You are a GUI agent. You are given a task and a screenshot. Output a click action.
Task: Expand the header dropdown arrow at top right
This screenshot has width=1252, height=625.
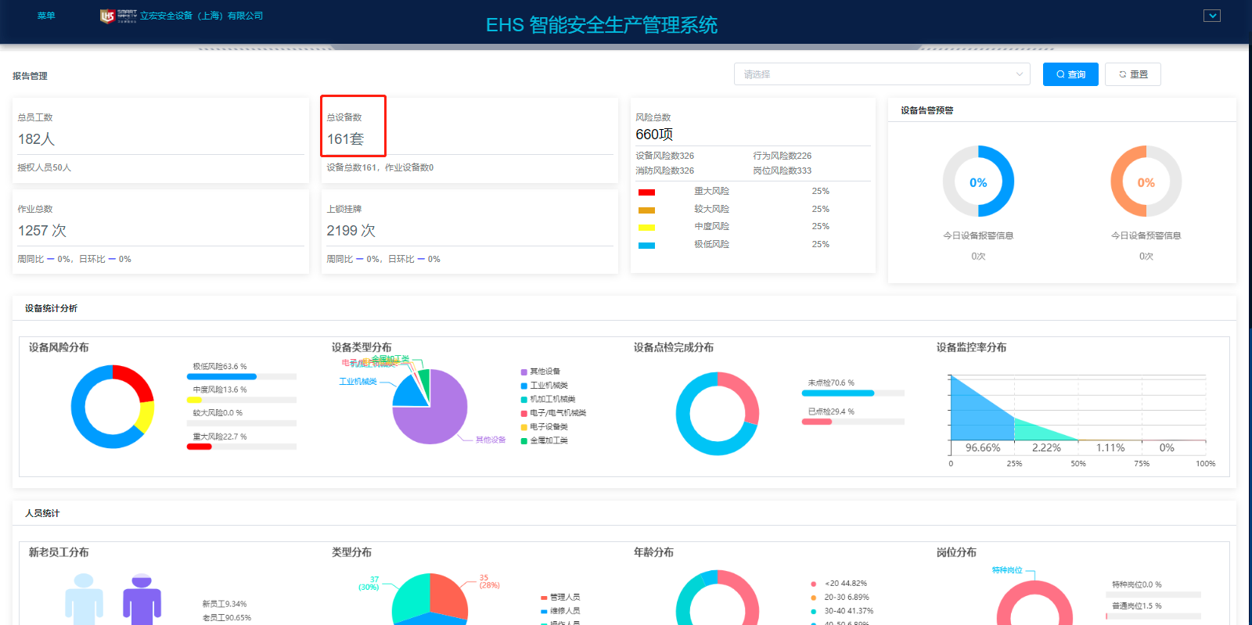[x=1212, y=16]
